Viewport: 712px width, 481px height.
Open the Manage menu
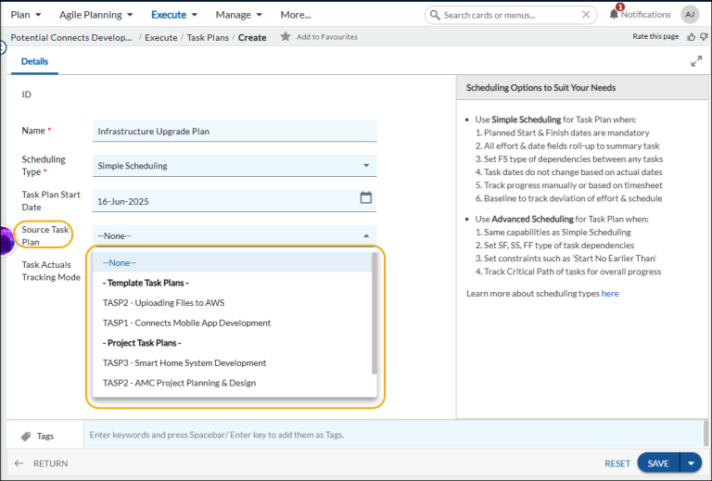[x=239, y=15]
